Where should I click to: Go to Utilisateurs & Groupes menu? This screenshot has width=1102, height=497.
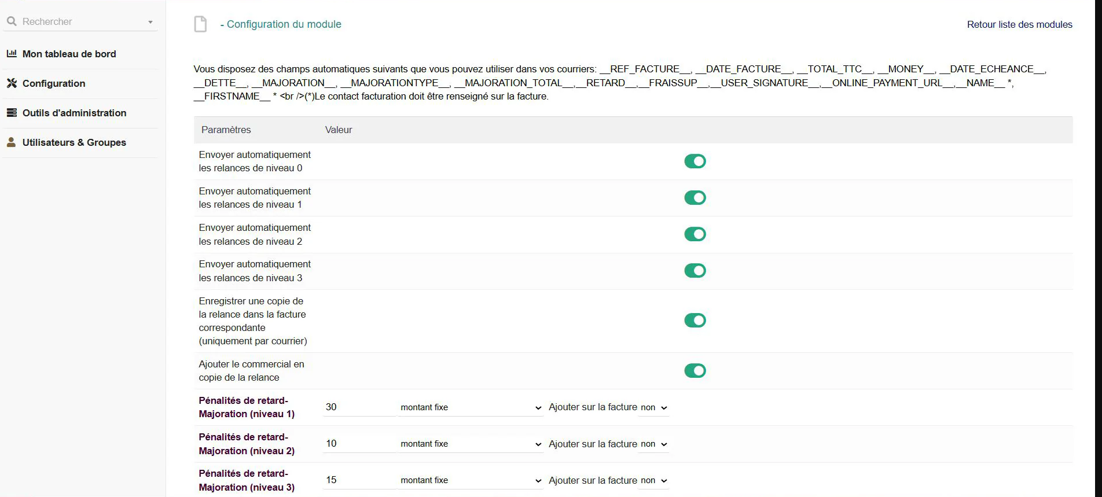point(74,142)
